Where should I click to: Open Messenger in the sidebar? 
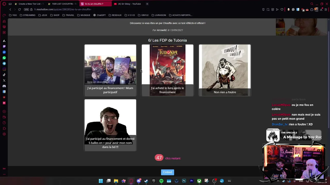tap(4, 52)
